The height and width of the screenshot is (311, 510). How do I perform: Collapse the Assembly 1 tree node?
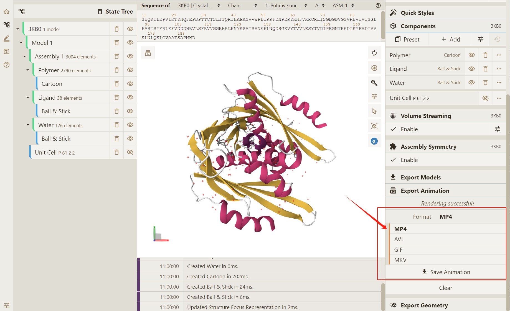pyautogui.click(x=24, y=56)
